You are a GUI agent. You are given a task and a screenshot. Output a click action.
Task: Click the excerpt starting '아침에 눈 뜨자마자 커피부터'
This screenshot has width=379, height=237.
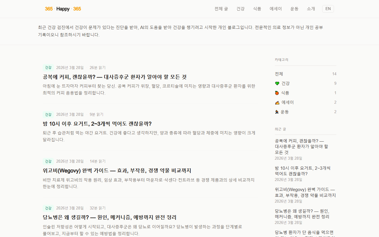coord(149,89)
